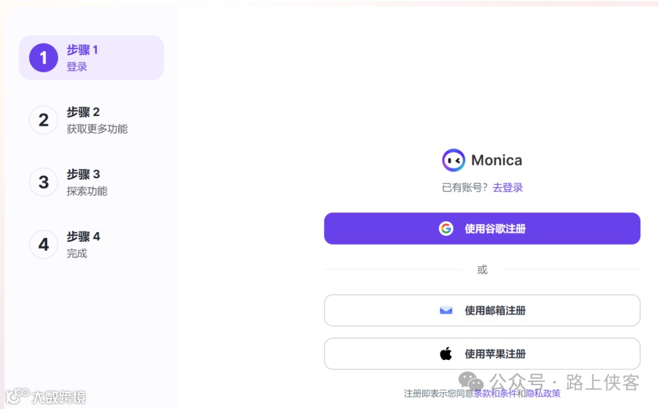Select the step 4 number circle
661x409 pixels.
(43, 244)
